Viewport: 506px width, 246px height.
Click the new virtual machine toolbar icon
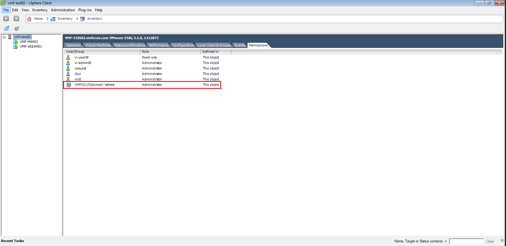pyautogui.click(x=7, y=29)
